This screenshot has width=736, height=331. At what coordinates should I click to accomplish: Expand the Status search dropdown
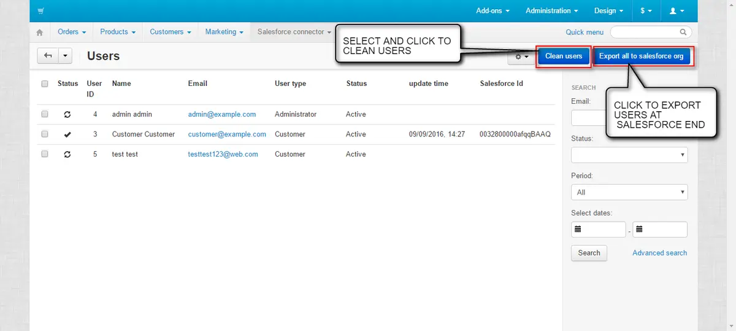tap(629, 155)
